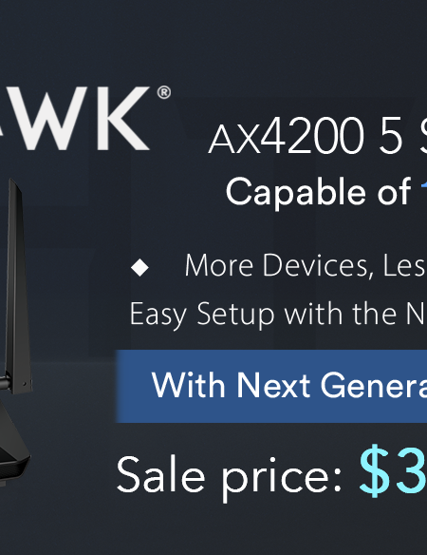Click the bold 'Capable of' text
This screenshot has width=427, height=555.
pyautogui.click(x=318, y=191)
